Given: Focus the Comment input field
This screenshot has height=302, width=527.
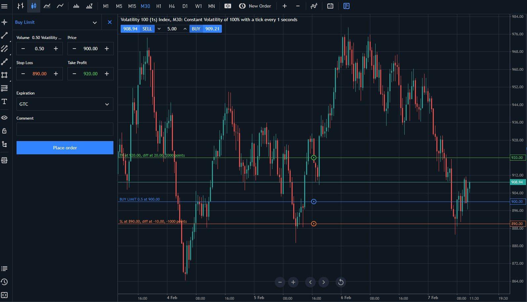Looking at the screenshot, I should pos(65,129).
